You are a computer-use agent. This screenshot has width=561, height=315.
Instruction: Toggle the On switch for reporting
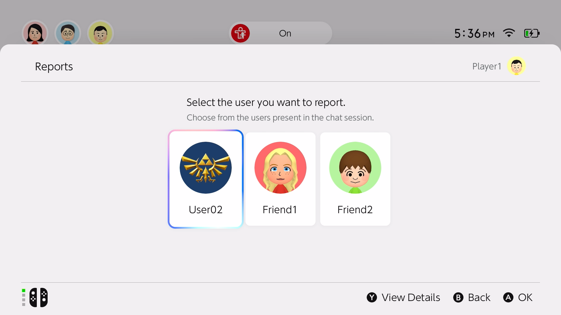285,33
